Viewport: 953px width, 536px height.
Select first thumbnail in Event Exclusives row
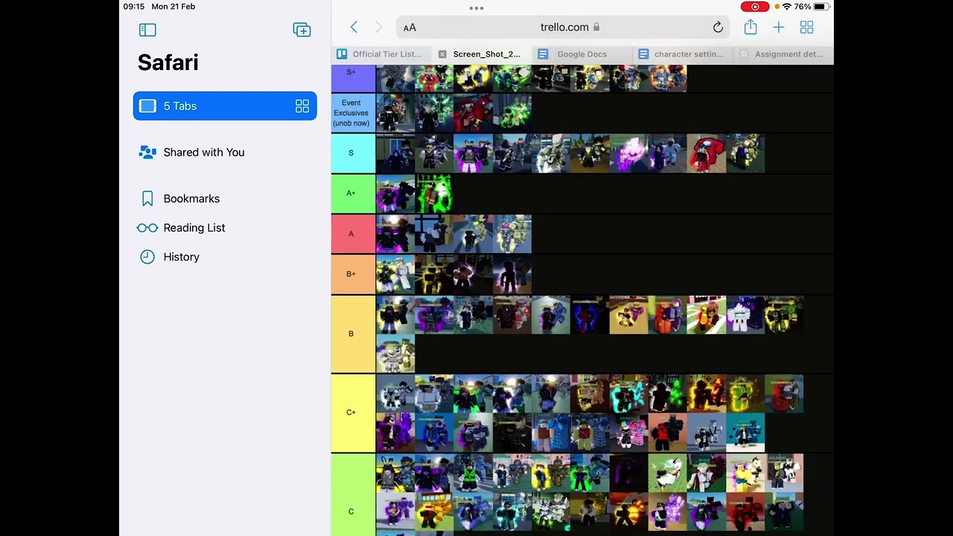click(x=395, y=113)
